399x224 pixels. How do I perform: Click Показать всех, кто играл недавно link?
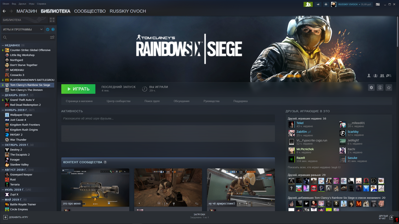click(314, 167)
